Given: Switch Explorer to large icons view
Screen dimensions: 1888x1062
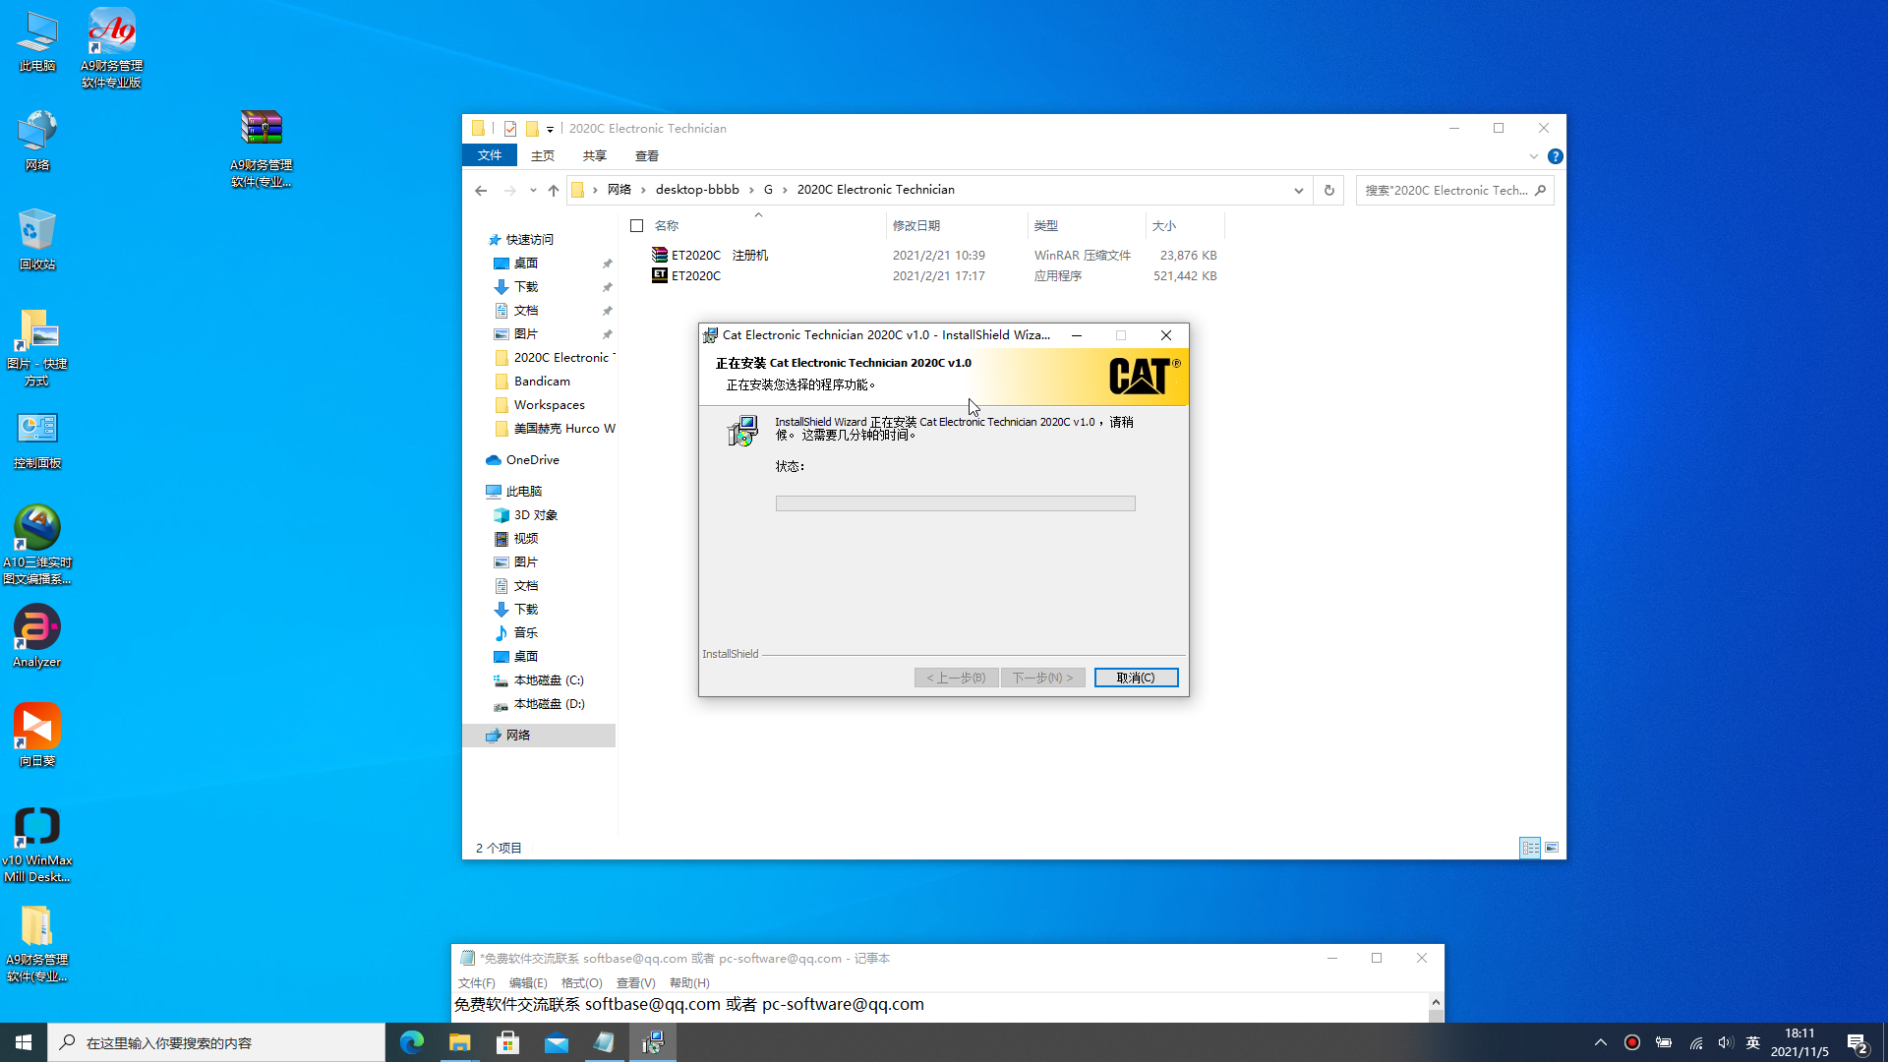Looking at the screenshot, I should pos(1552,848).
